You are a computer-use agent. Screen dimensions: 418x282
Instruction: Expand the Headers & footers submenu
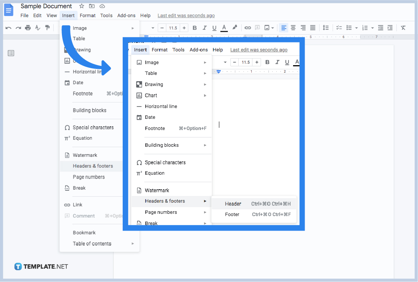point(164,201)
